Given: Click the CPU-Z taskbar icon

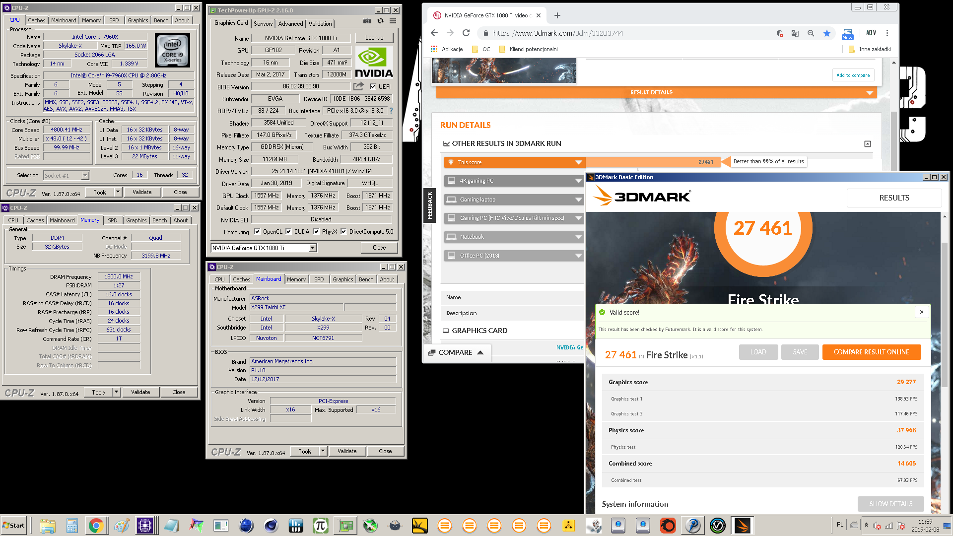Looking at the screenshot, I should 145,526.
